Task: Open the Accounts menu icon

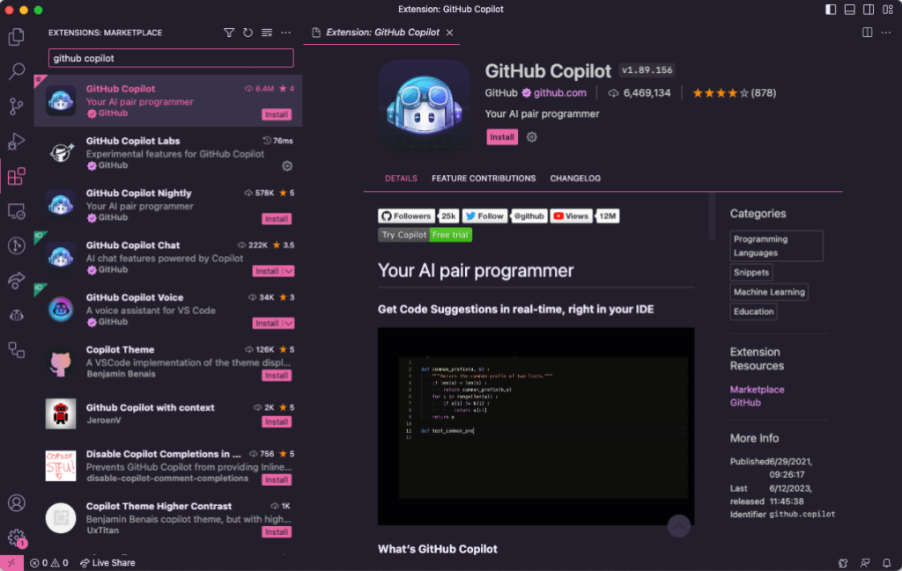Action: point(16,503)
